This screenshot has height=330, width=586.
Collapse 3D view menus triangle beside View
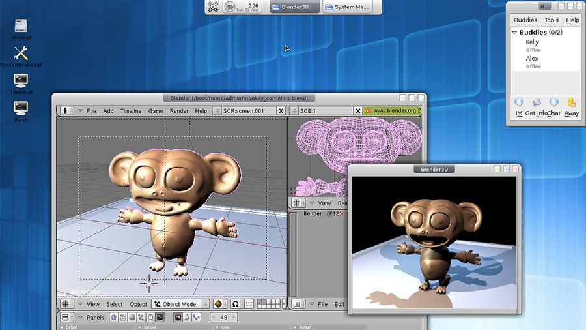[x=80, y=304]
